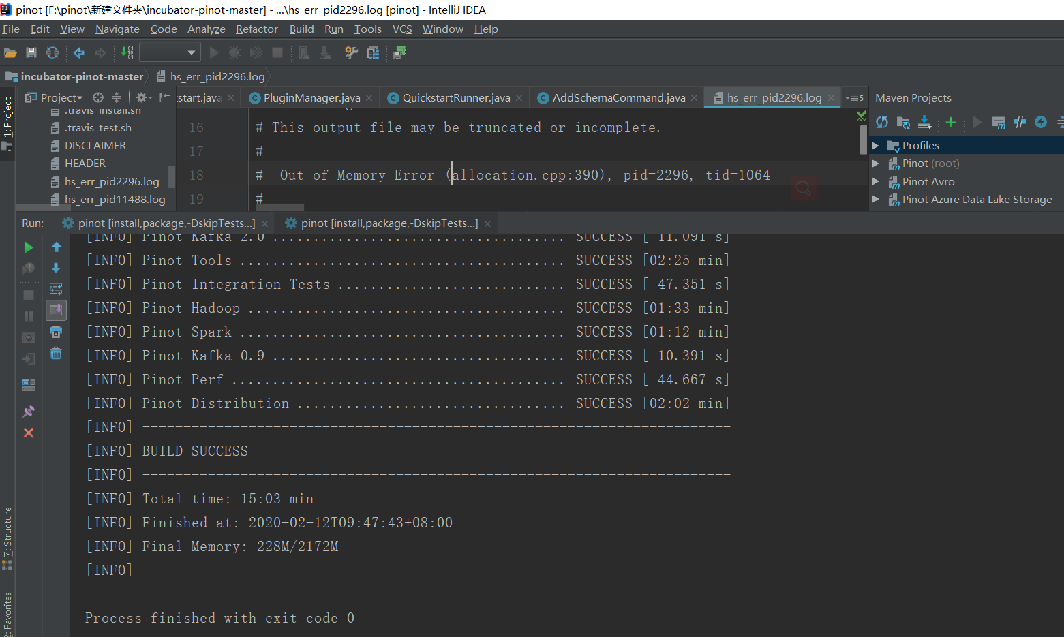Click the Save All toolbar icon

[x=31, y=52]
